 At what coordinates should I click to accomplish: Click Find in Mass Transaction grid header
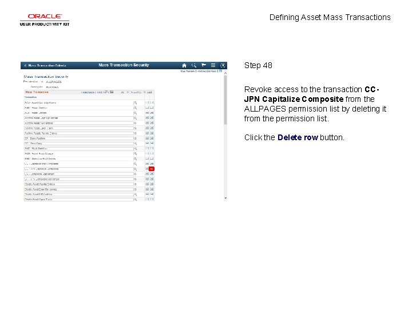click(x=100, y=93)
